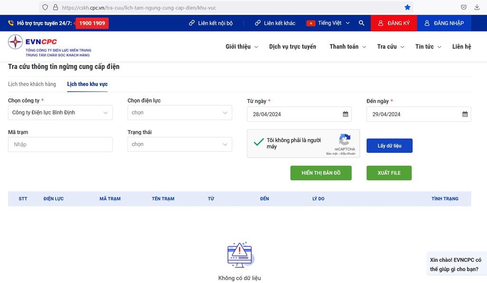The width and height of the screenshot is (487, 283).
Task: Open calendar picker for Đến ngày
Action: tap(465, 114)
